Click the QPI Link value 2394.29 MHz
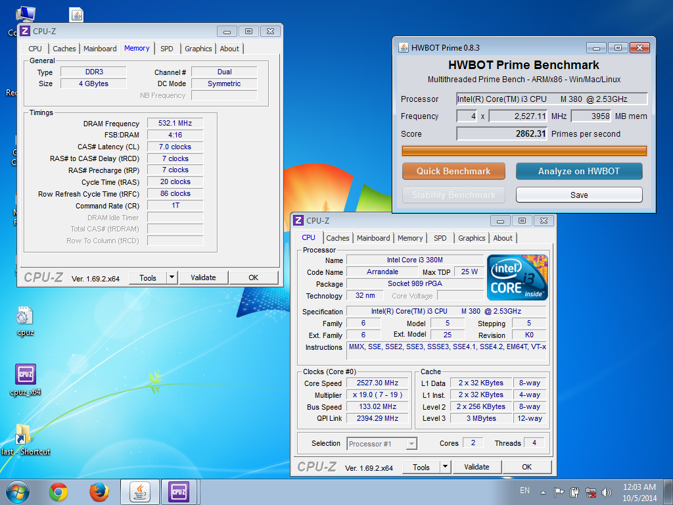This screenshot has width=673, height=505. click(x=378, y=418)
